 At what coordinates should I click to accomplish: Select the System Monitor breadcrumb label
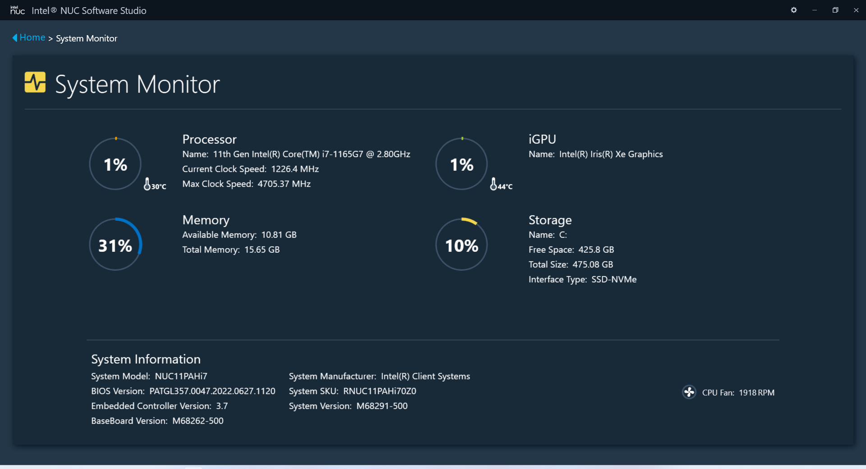(87, 38)
